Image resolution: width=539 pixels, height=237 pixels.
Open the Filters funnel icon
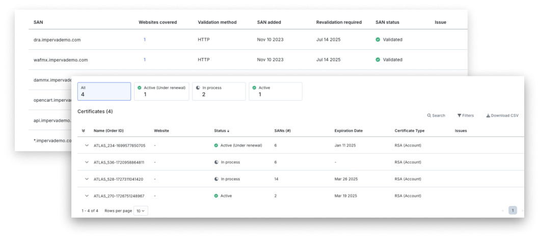pos(460,115)
